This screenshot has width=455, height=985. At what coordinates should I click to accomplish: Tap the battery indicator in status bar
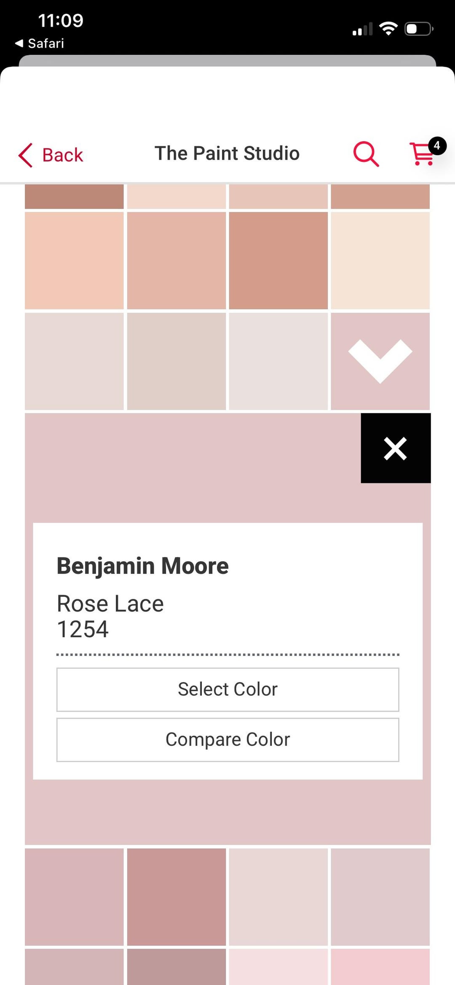click(x=418, y=29)
